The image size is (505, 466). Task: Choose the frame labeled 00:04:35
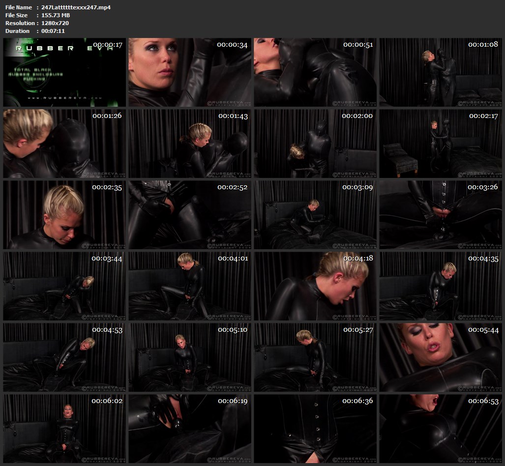coord(441,286)
